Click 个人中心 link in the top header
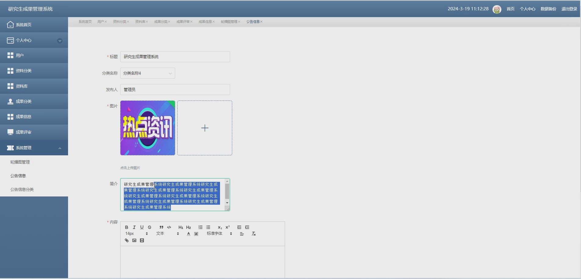581x279 pixels. coord(528,9)
